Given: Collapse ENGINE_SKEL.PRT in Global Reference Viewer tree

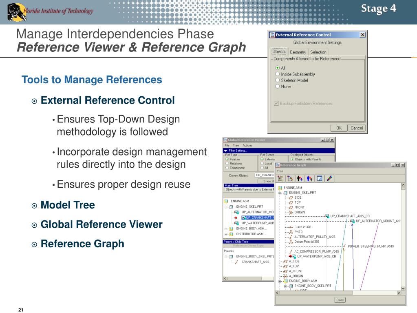Looking at the screenshot, I should point(226,207).
